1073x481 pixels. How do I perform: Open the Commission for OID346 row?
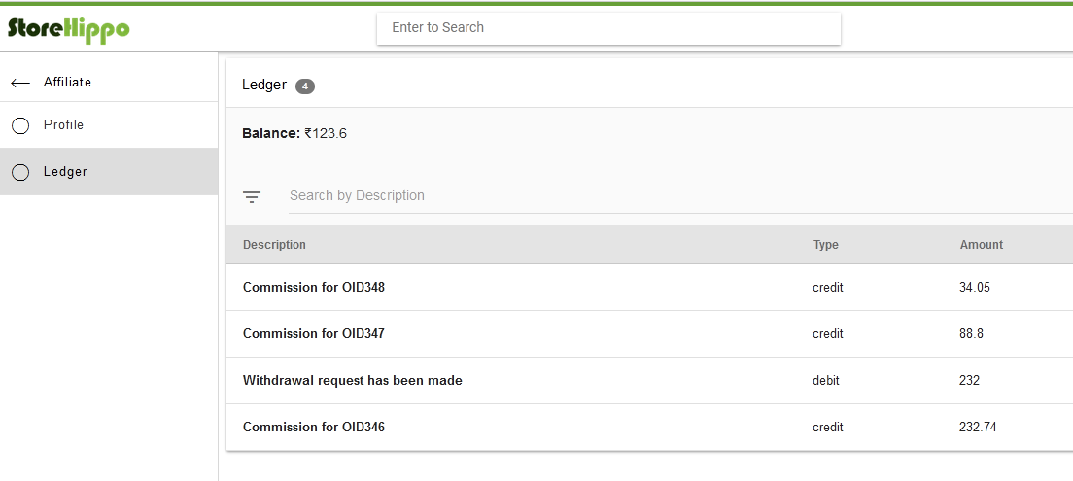pos(649,427)
